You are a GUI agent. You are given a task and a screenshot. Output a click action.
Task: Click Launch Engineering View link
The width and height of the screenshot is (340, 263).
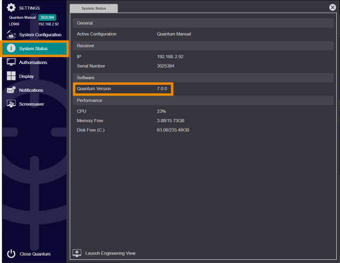pos(110,253)
